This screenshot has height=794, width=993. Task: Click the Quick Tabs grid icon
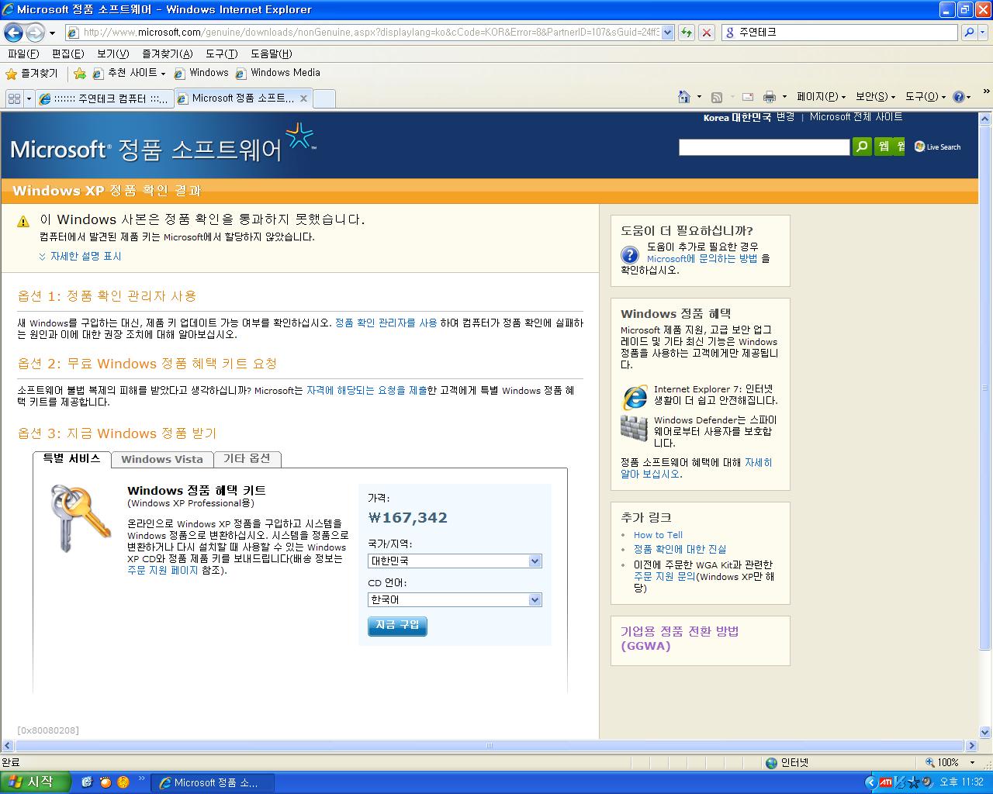coord(14,98)
